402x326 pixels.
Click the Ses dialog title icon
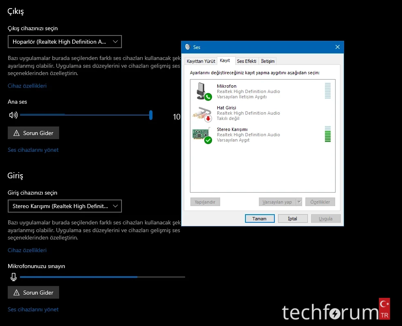point(188,47)
